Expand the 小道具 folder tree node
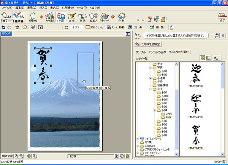The height and width of the screenshot is (165, 228). point(151,79)
